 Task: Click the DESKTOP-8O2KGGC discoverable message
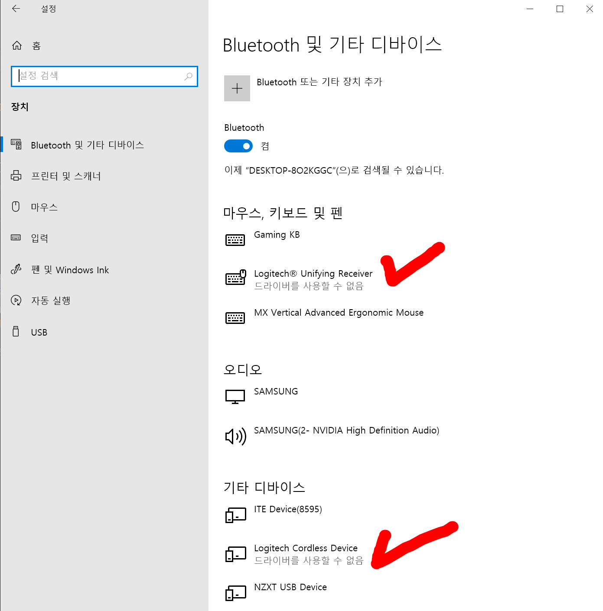[x=334, y=170]
